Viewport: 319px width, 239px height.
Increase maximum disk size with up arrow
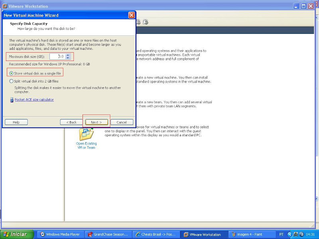tap(68, 55)
